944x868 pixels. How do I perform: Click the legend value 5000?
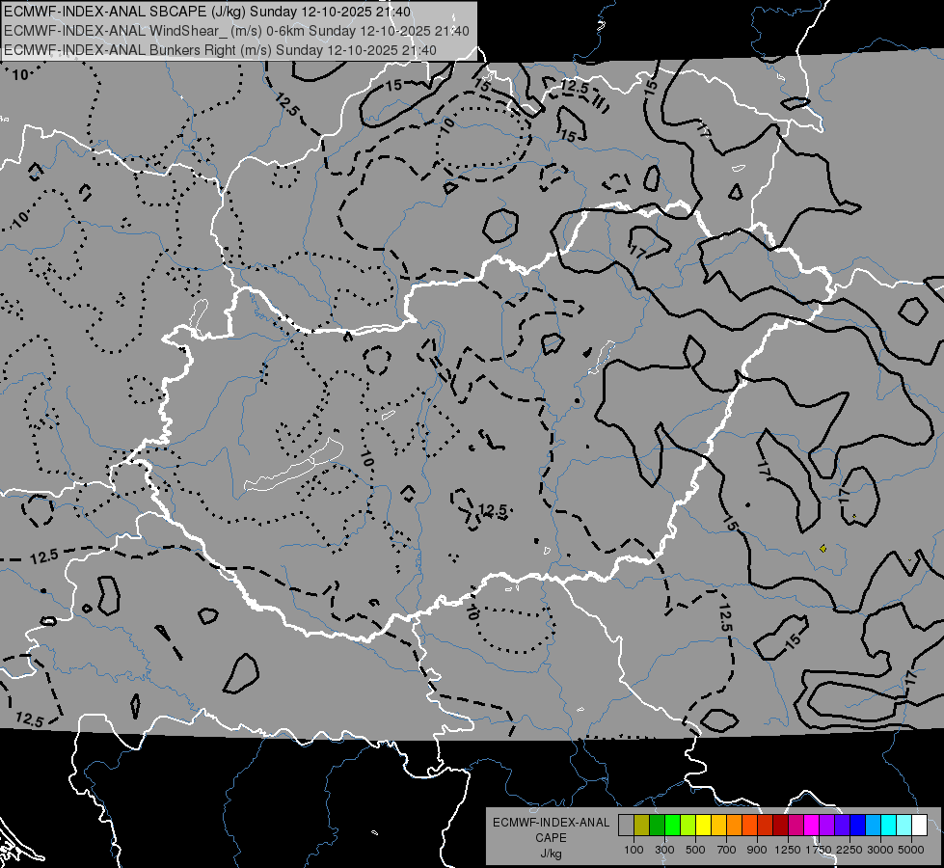tap(911, 850)
